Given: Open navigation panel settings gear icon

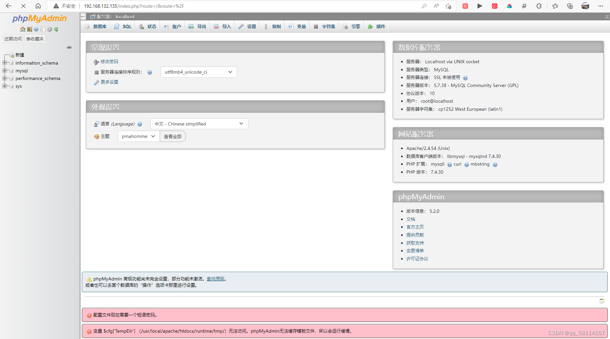Looking at the screenshot, I should 49,29.
